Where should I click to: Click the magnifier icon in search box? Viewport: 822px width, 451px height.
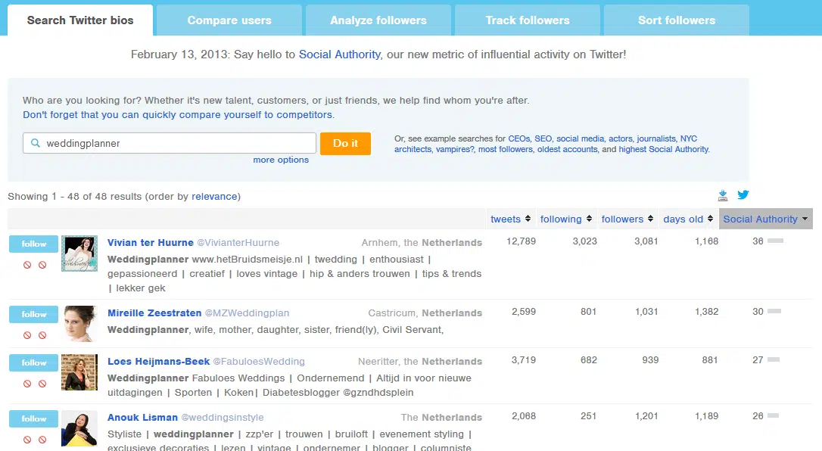35,143
